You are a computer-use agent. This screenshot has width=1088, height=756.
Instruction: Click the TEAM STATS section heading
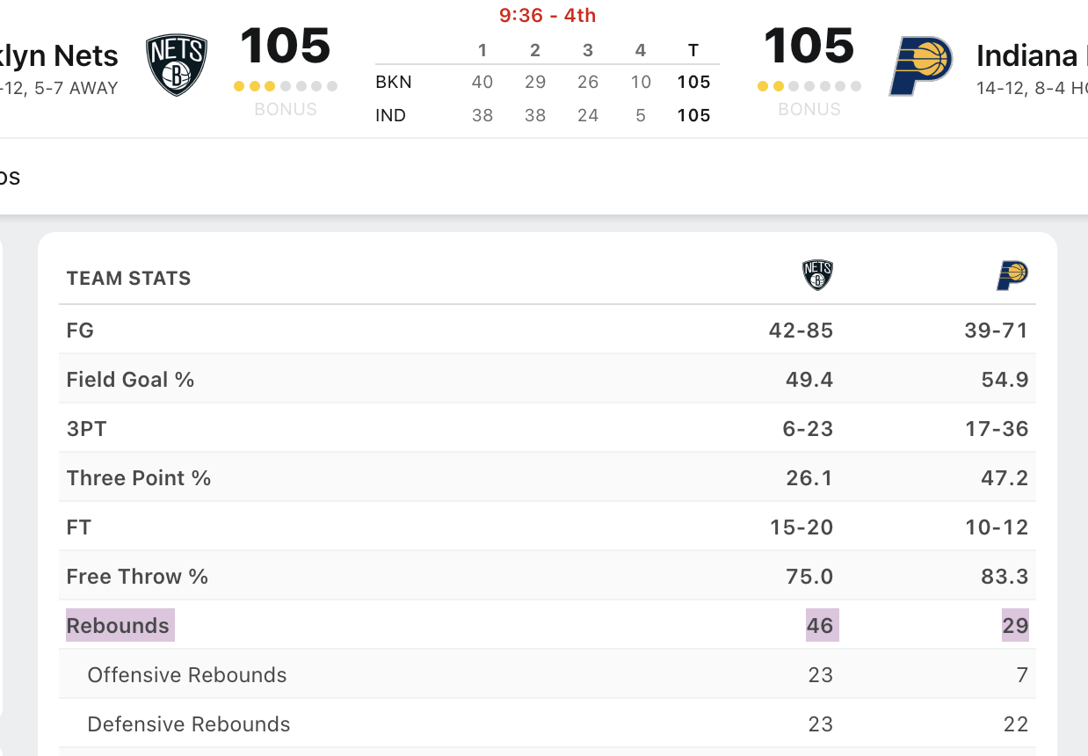click(128, 279)
